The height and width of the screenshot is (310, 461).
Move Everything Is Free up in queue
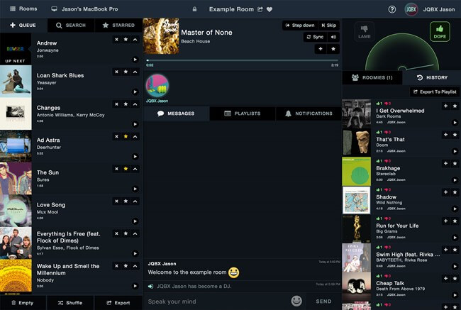click(x=135, y=233)
